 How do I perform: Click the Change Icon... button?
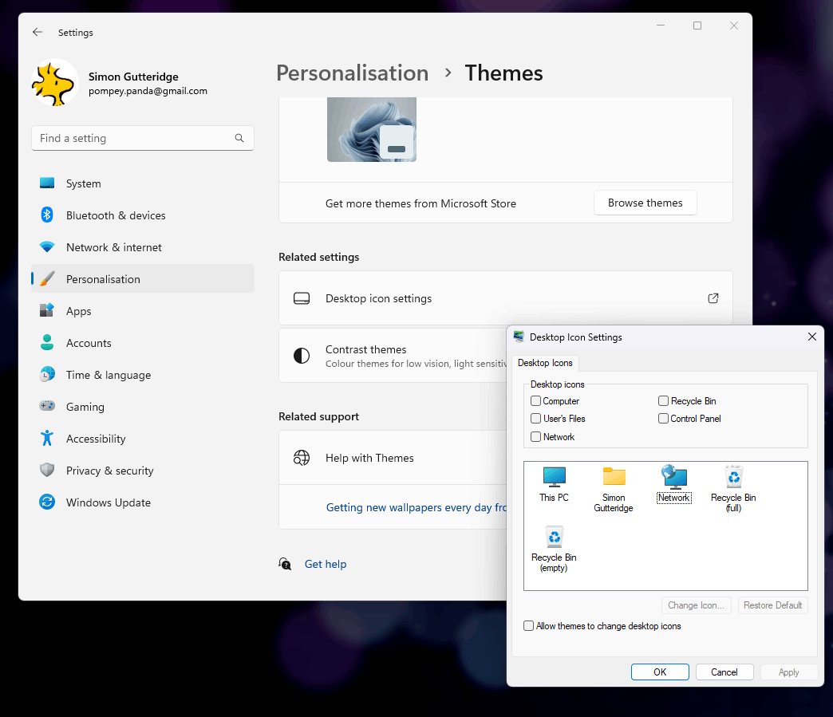click(x=696, y=605)
